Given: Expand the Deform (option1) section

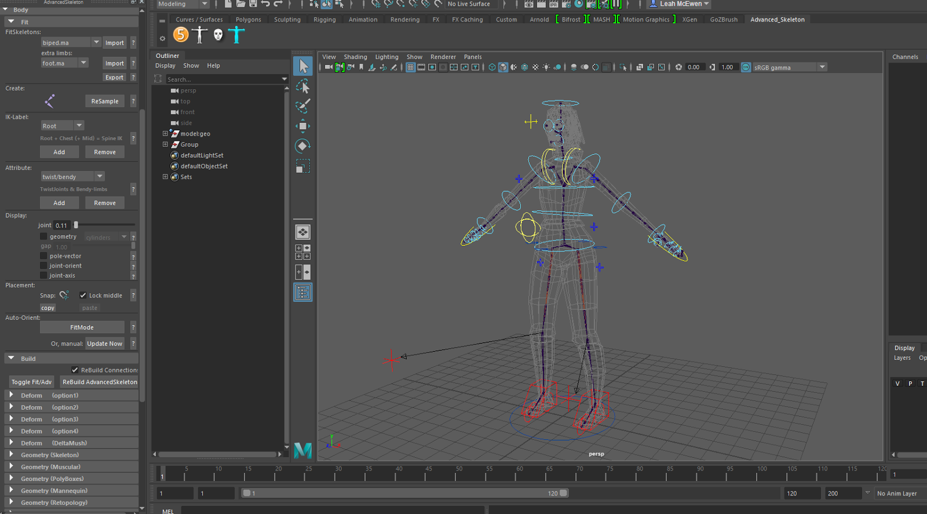Looking at the screenshot, I should [x=11, y=395].
